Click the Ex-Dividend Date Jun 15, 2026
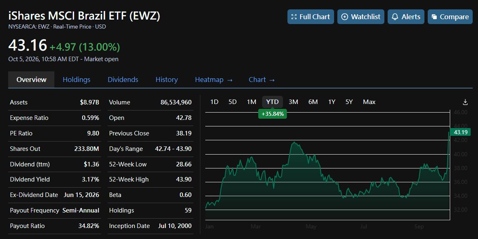Screen dimensions: 478x239 click(81, 195)
